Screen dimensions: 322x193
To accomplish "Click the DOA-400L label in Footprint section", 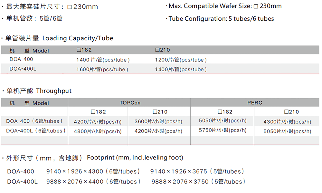I will [22, 182].
